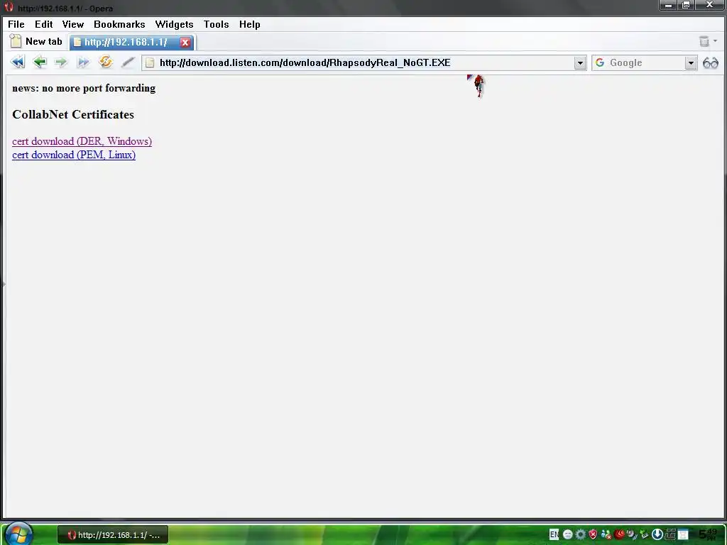Open the Windows Start orb
This screenshot has width=727, height=545.
point(18,533)
